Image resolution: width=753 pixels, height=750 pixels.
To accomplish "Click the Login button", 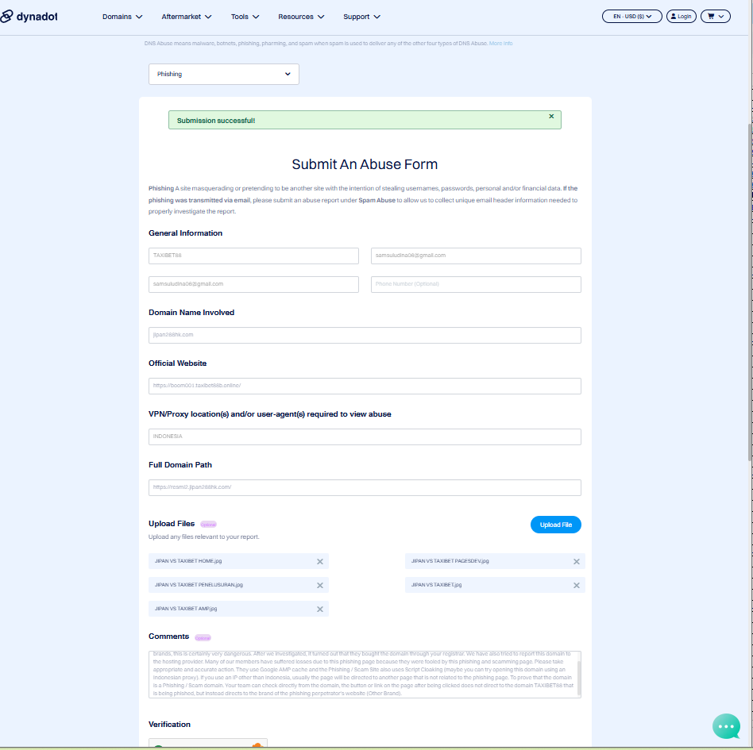I will pos(681,17).
